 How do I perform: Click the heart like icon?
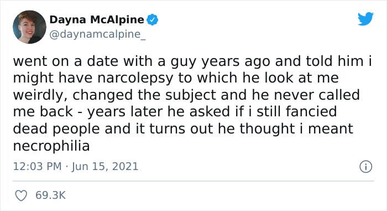click(x=21, y=195)
